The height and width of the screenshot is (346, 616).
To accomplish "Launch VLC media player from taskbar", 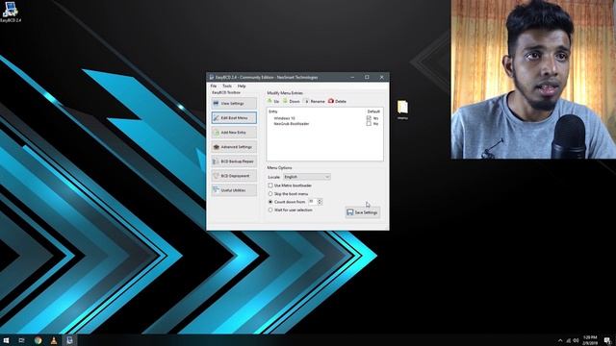I will [54, 340].
